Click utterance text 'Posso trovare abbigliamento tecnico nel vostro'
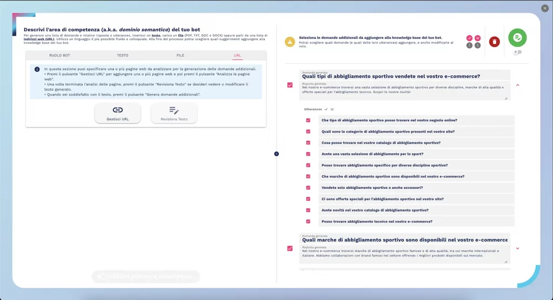Viewport: 553px width, 300px height. [377, 221]
